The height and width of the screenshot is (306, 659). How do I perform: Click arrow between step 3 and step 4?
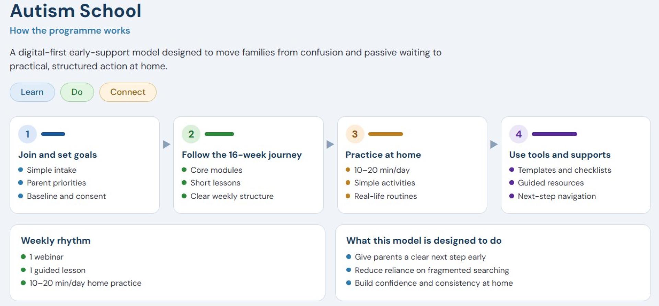pos(494,144)
